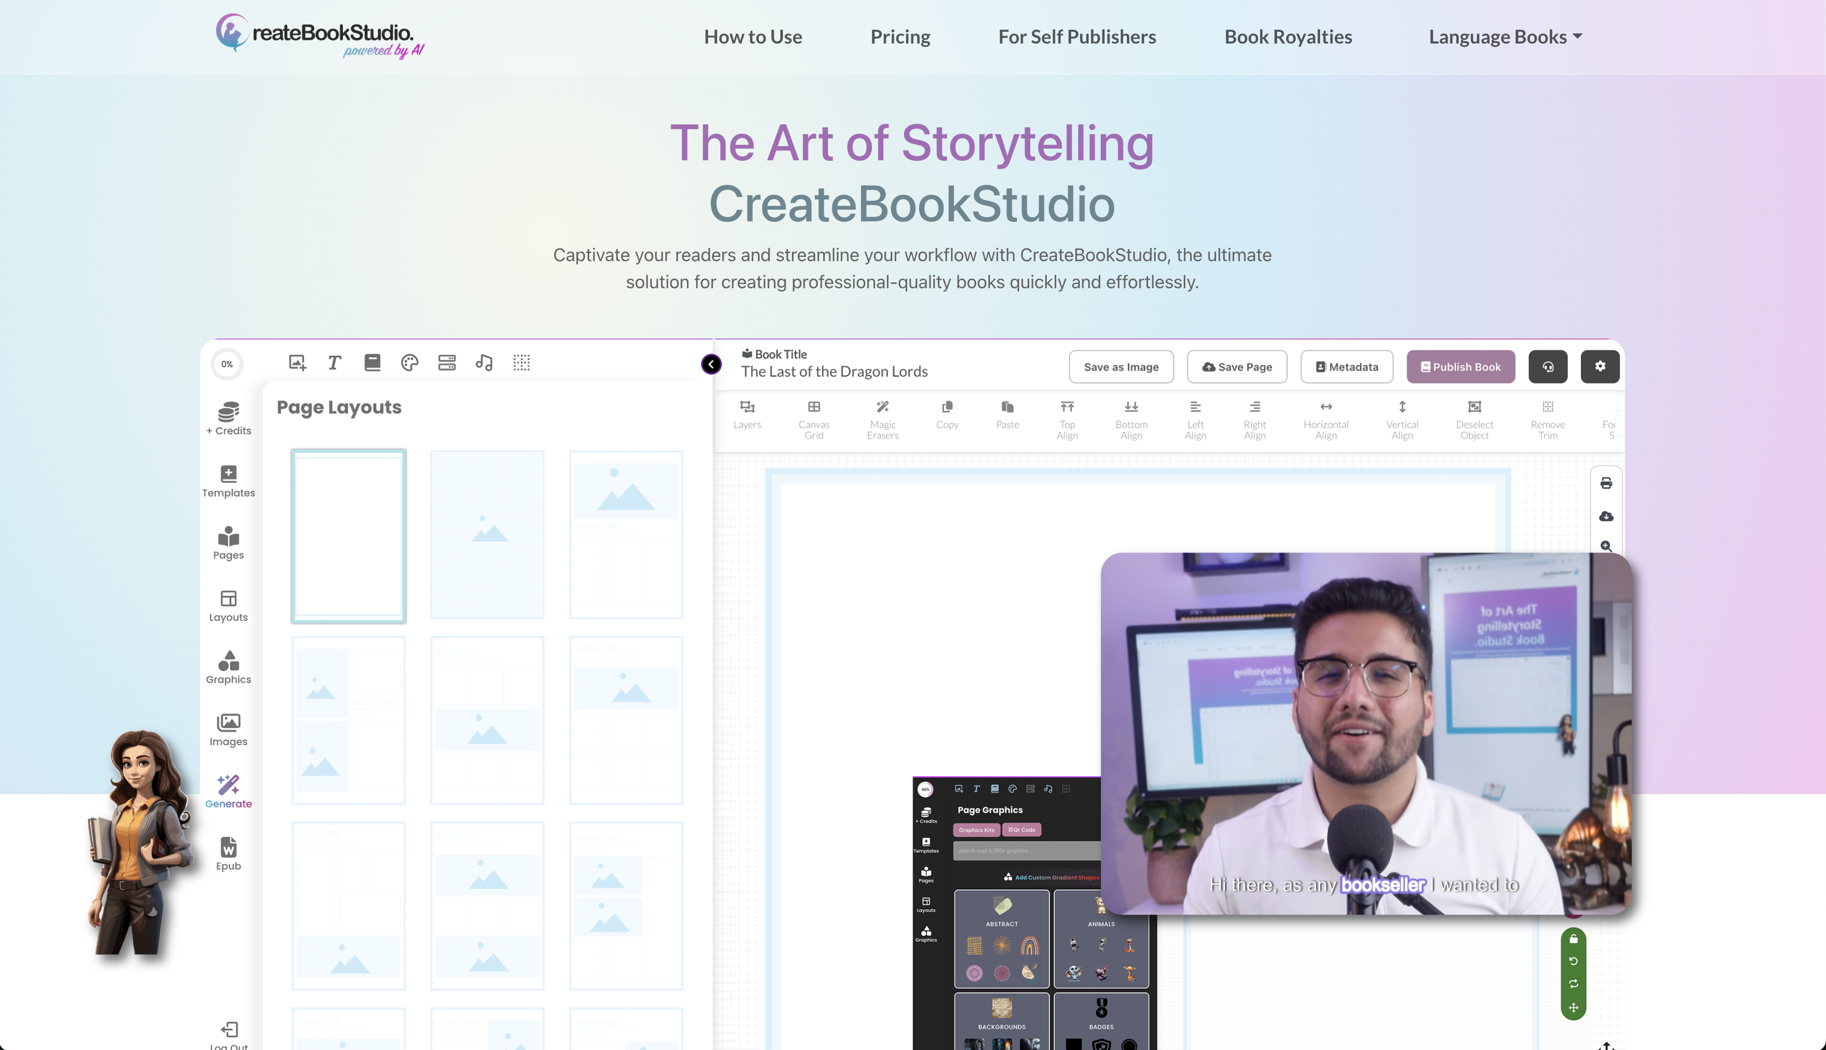
Task: Click the music note audio icon
Action: coord(485,363)
